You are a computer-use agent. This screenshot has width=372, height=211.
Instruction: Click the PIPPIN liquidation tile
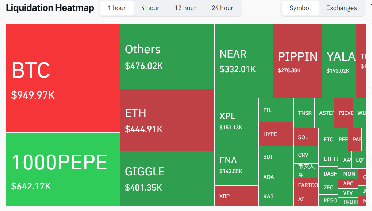pyautogui.click(x=297, y=61)
